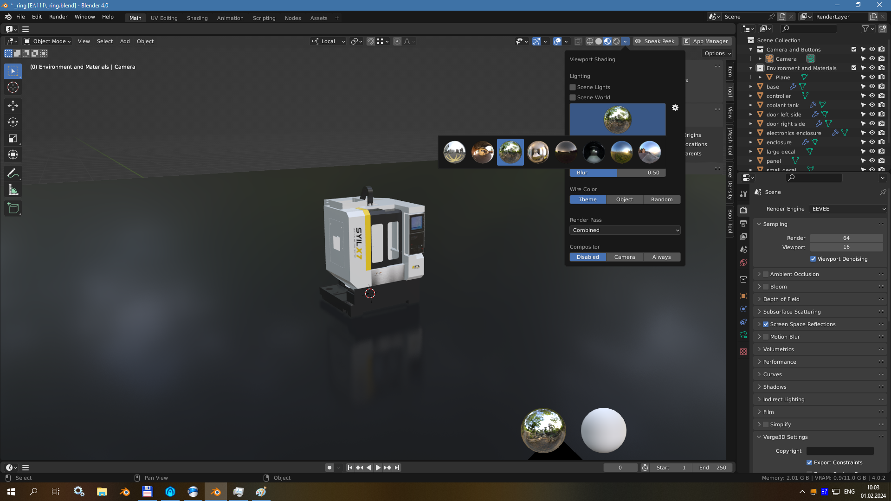Click the Sneak Peek button
891x501 pixels.
tap(655, 41)
